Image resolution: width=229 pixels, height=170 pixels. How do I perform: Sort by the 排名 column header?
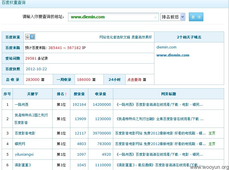point(61,94)
